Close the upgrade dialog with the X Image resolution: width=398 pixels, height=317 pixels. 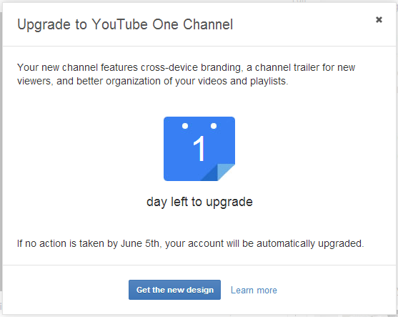379,19
